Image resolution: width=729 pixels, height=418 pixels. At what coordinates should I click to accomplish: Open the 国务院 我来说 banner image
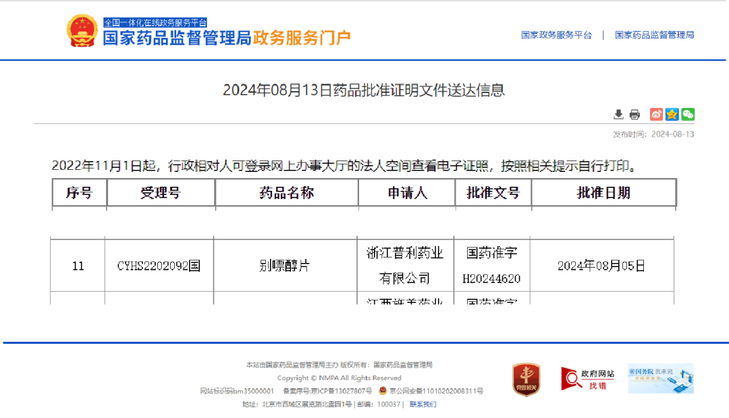coord(660,378)
